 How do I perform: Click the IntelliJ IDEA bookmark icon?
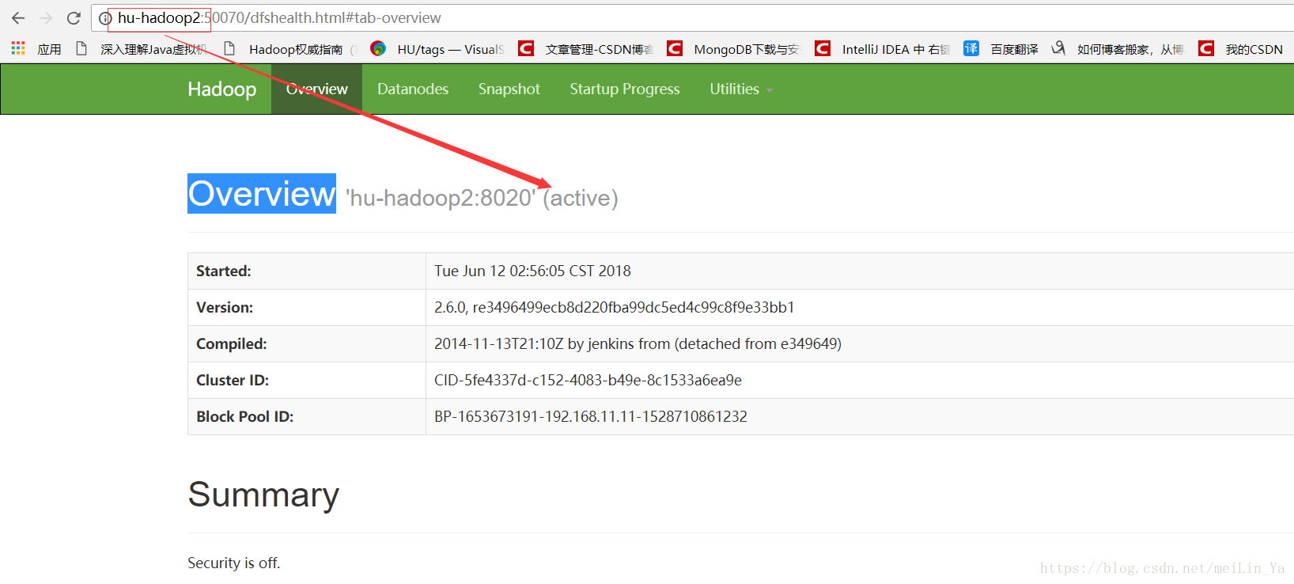(823, 48)
